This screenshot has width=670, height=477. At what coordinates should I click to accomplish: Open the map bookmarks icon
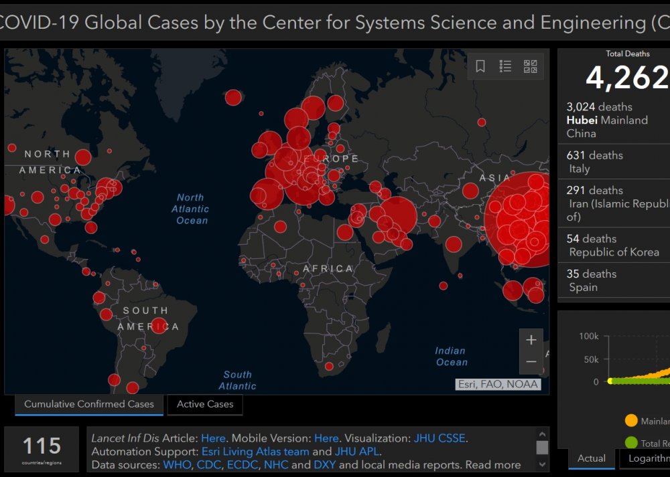click(480, 66)
